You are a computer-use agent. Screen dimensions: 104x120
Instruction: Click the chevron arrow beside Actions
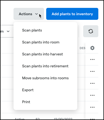(x=36, y=14)
